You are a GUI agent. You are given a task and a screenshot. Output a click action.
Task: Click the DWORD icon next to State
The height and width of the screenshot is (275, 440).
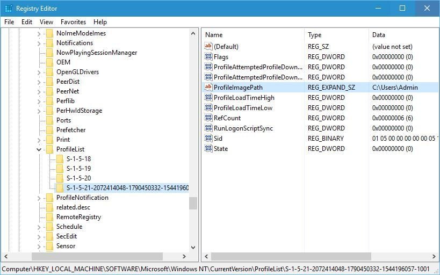coord(208,148)
